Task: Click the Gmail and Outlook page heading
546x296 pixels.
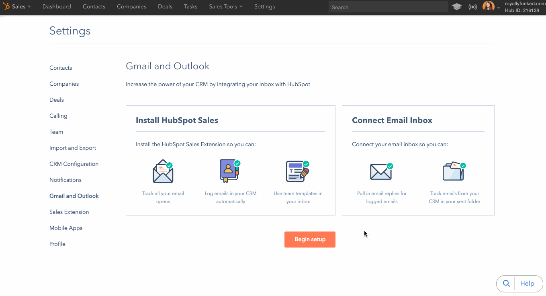Action: (168, 66)
